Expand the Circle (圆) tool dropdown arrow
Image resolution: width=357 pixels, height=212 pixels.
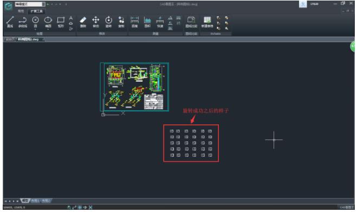point(35,29)
